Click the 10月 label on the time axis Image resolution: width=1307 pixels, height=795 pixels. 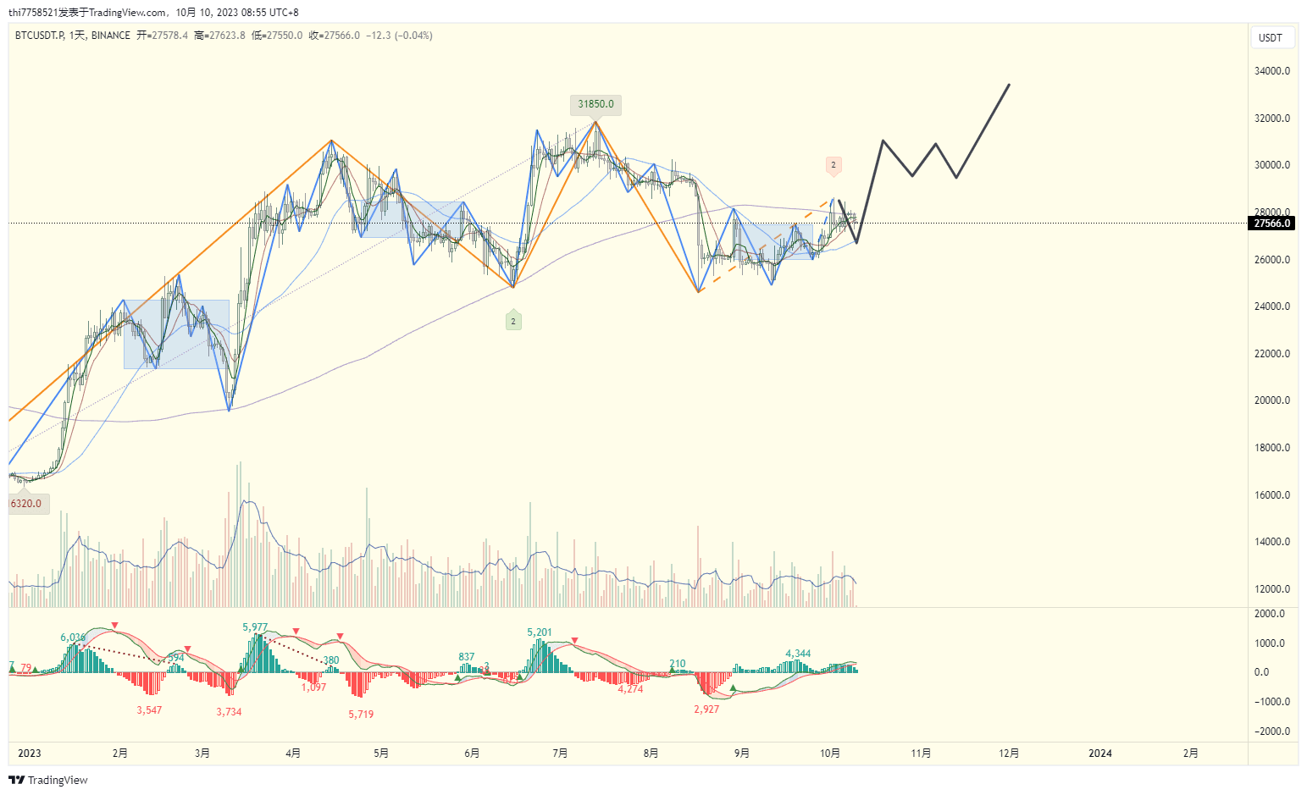[x=830, y=754]
